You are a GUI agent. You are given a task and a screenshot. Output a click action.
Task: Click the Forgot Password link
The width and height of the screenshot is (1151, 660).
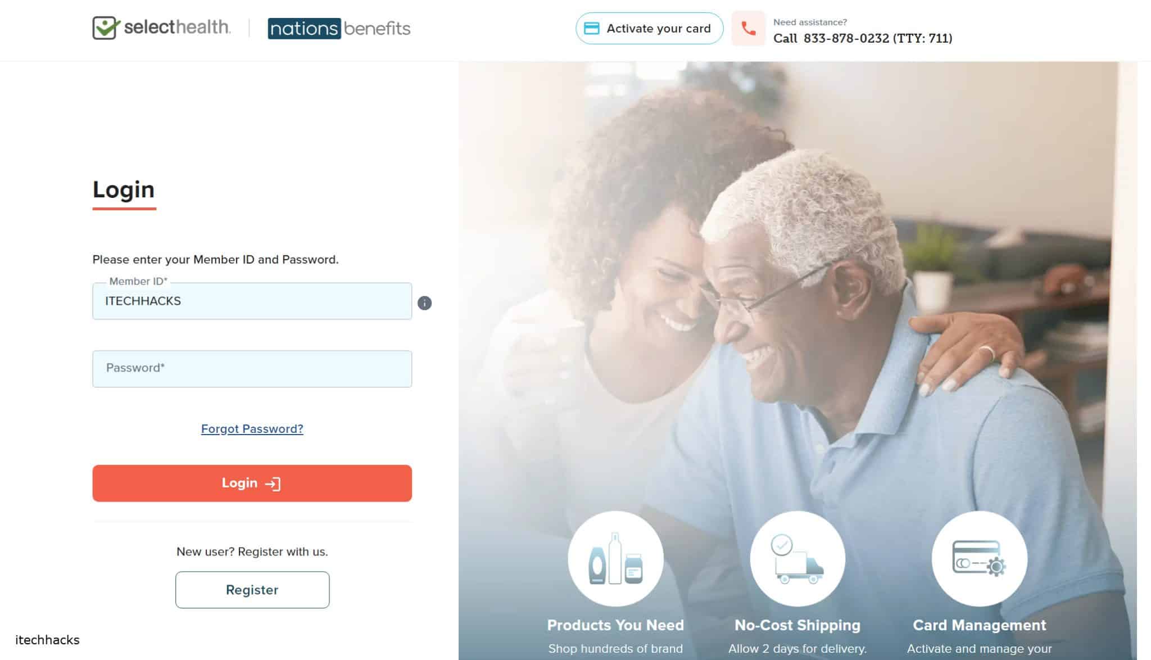tap(252, 428)
